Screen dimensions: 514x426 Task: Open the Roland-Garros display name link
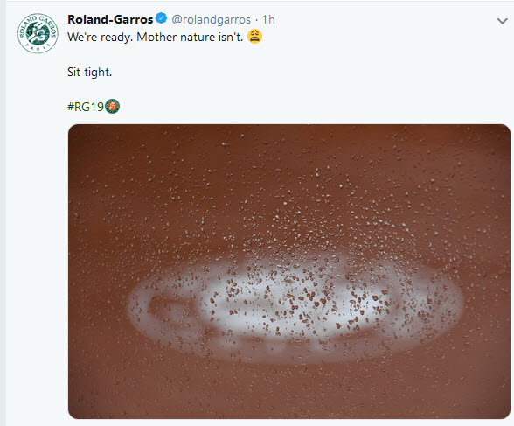pyautogui.click(x=110, y=19)
